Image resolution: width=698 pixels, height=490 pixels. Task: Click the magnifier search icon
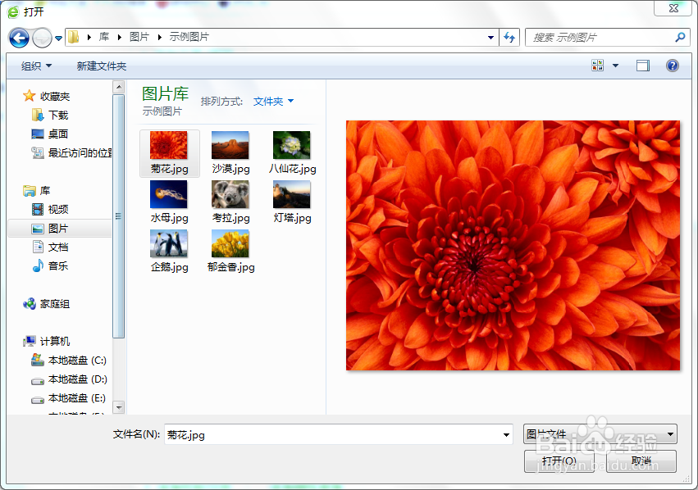pyautogui.click(x=680, y=38)
